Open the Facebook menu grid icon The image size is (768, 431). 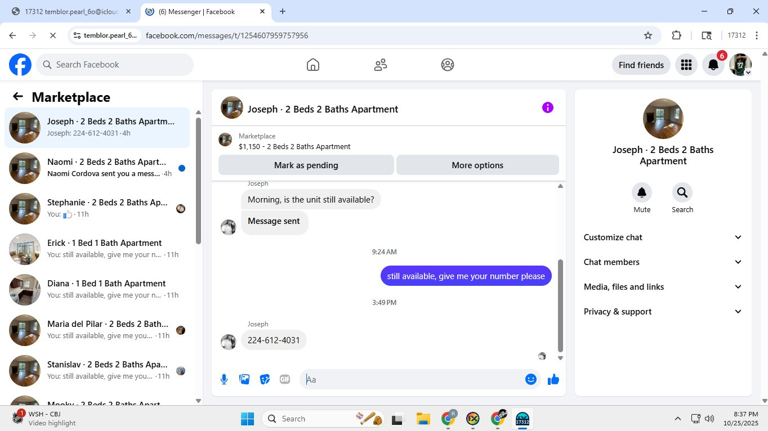coord(686,65)
